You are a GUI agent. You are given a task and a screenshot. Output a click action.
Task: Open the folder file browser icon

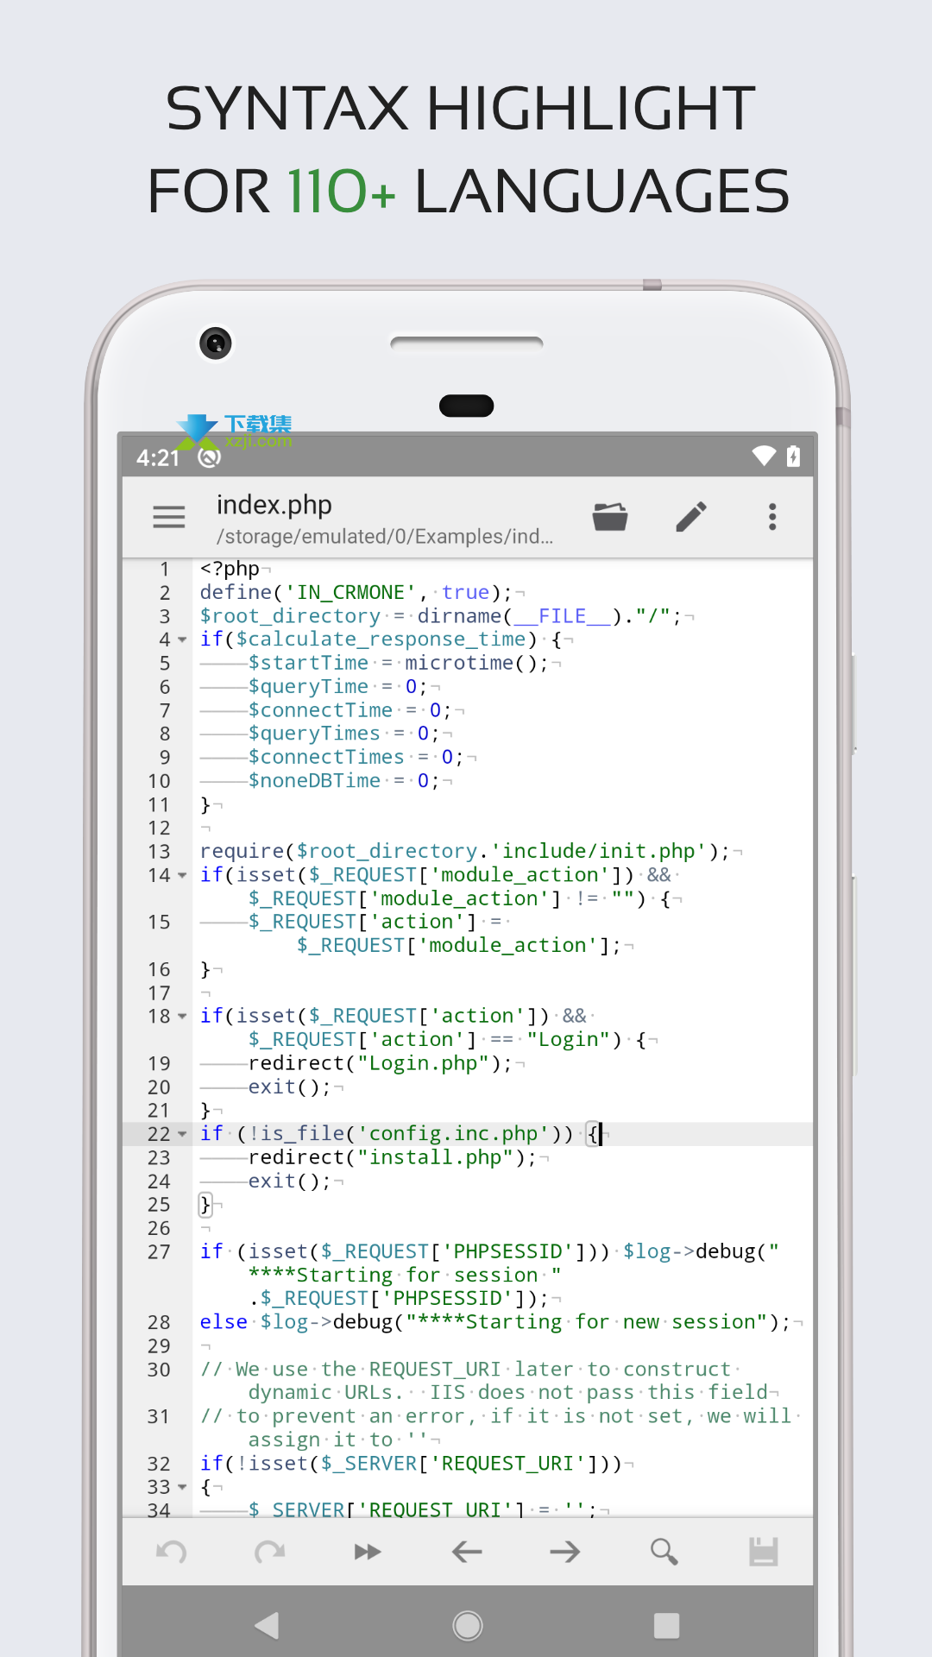pos(610,516)
